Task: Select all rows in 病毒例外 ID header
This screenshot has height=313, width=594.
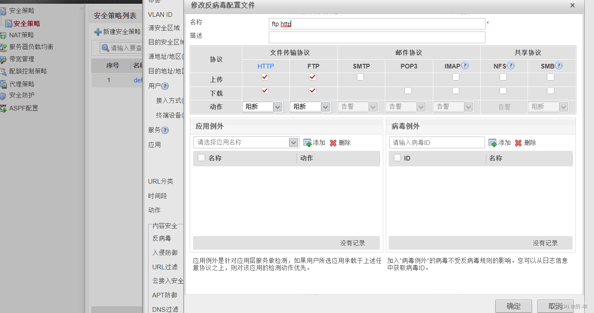Action: point(397,158)
